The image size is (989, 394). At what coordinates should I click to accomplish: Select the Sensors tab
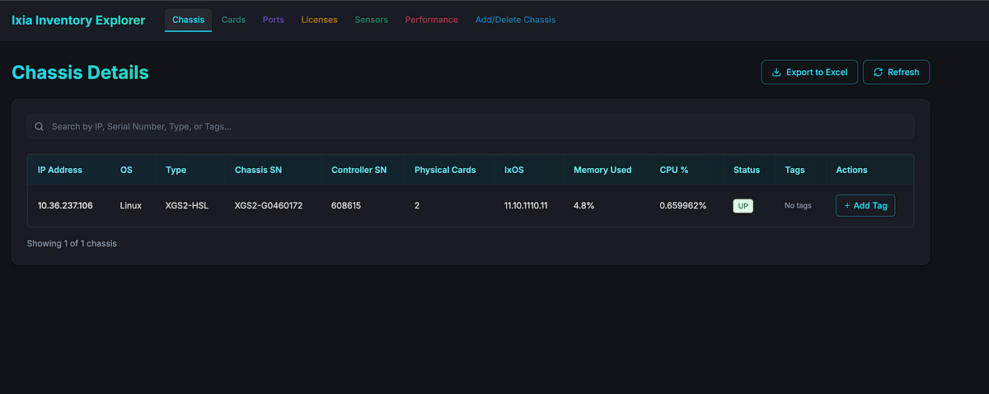(371, 20)
